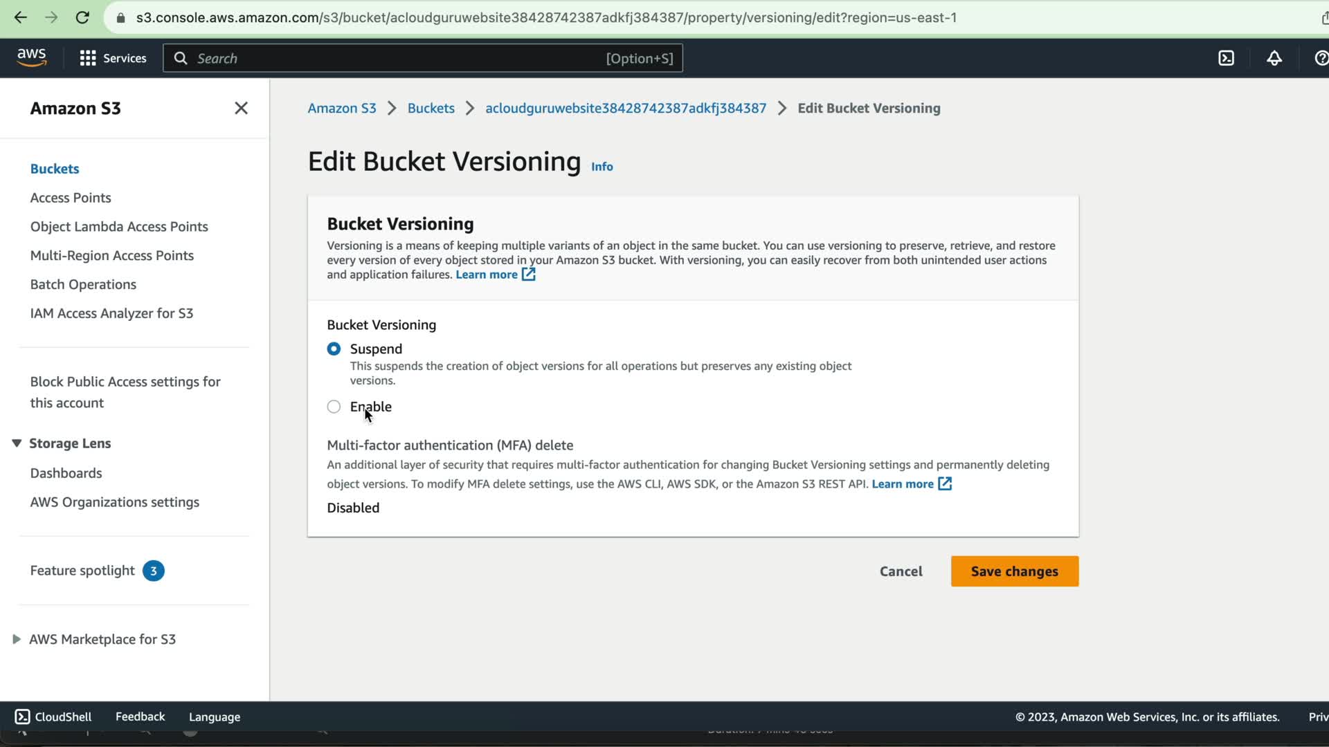
Task: Select the Suspend versioning radio button
Action: (334, 349)
